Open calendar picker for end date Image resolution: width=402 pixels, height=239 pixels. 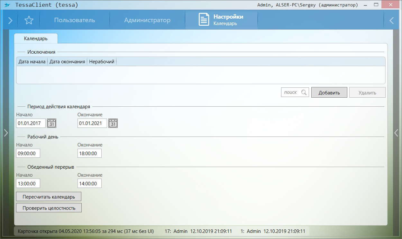pyautogui.click(x=113, y=123)
